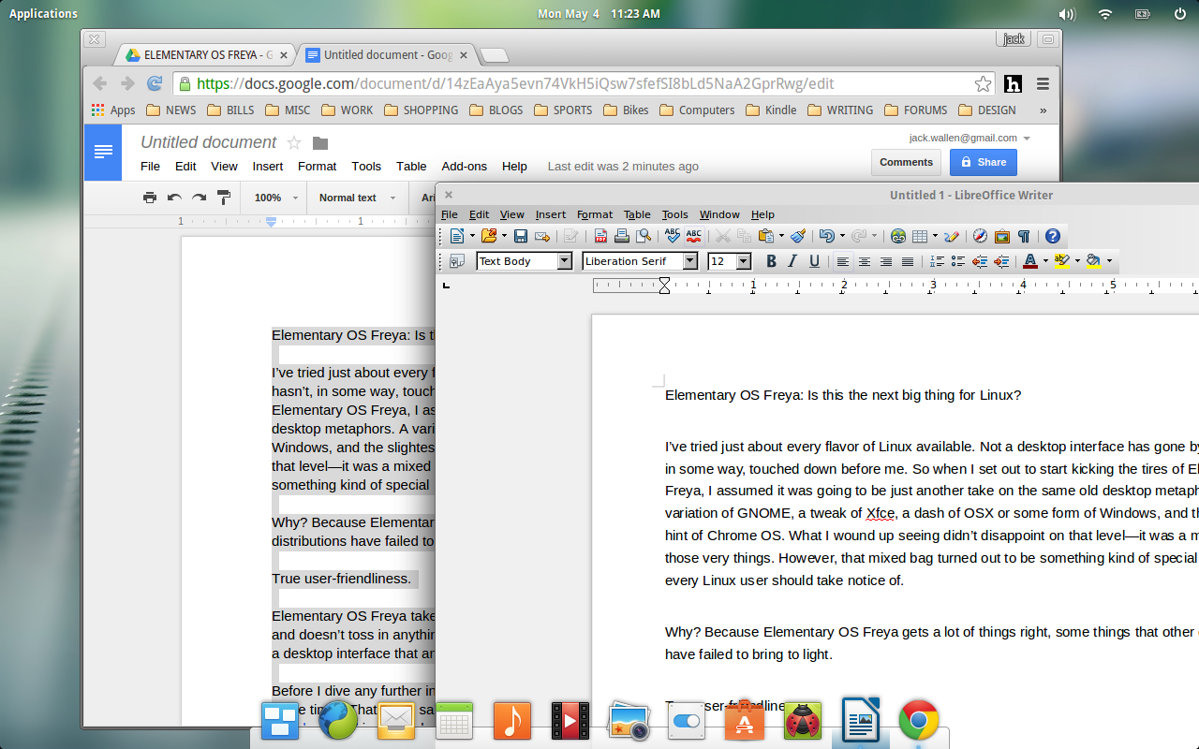This screenshot has width=1199, height=749.
Task: Open the Apps shortcut in bookmarks bar
Action: coord(113,110)
